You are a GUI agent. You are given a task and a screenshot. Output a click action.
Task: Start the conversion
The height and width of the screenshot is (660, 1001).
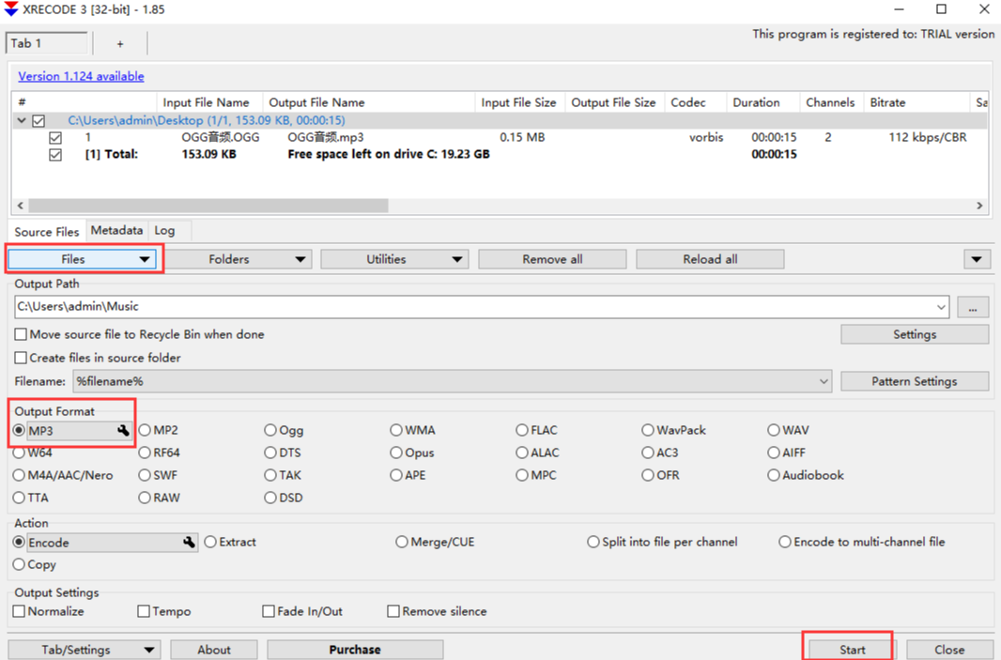tap(852, 650)
